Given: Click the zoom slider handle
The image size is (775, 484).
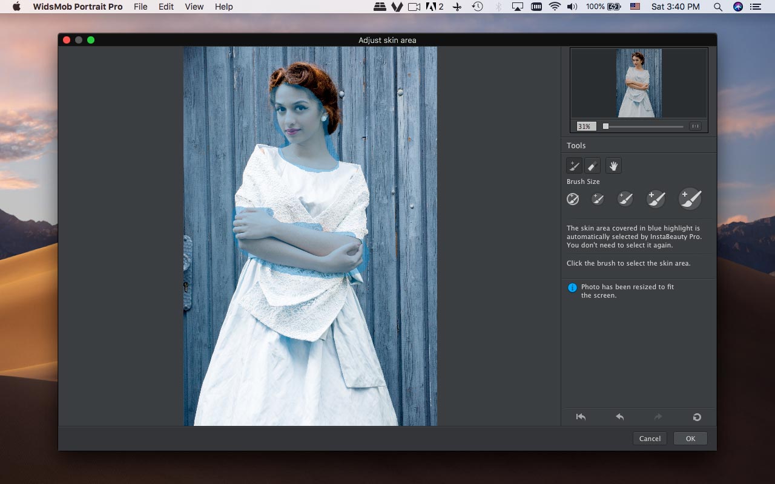Looking at the screenshot, I should pos(605,126).
